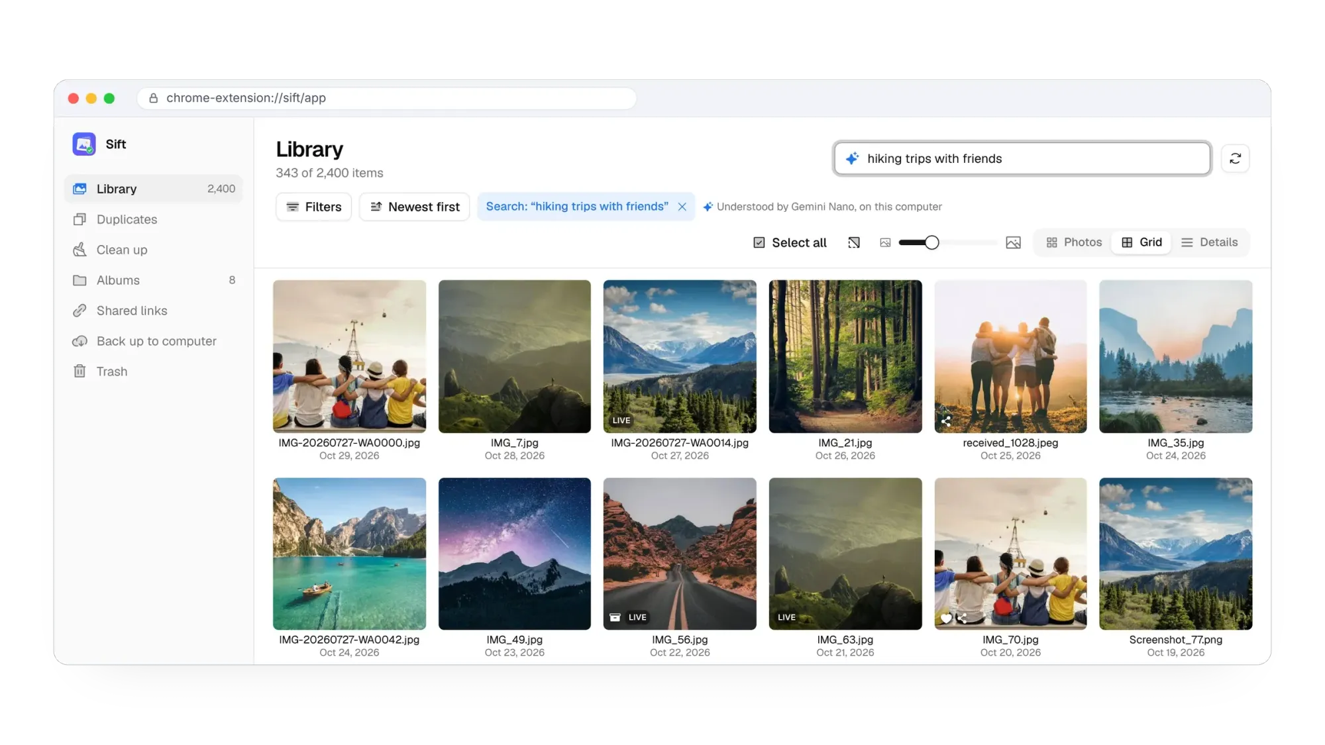Click the address bar lock icon
The height and width of the screenshot is (745, 1325).
(x=153, y=98)
